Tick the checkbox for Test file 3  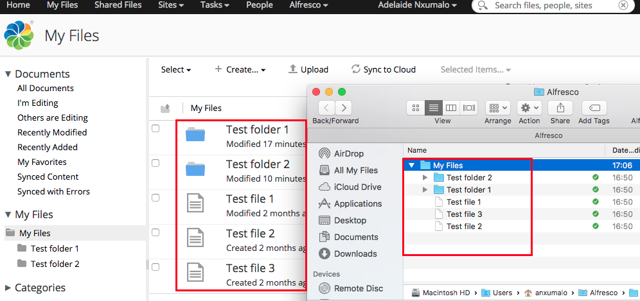click(x=156, y=267)
